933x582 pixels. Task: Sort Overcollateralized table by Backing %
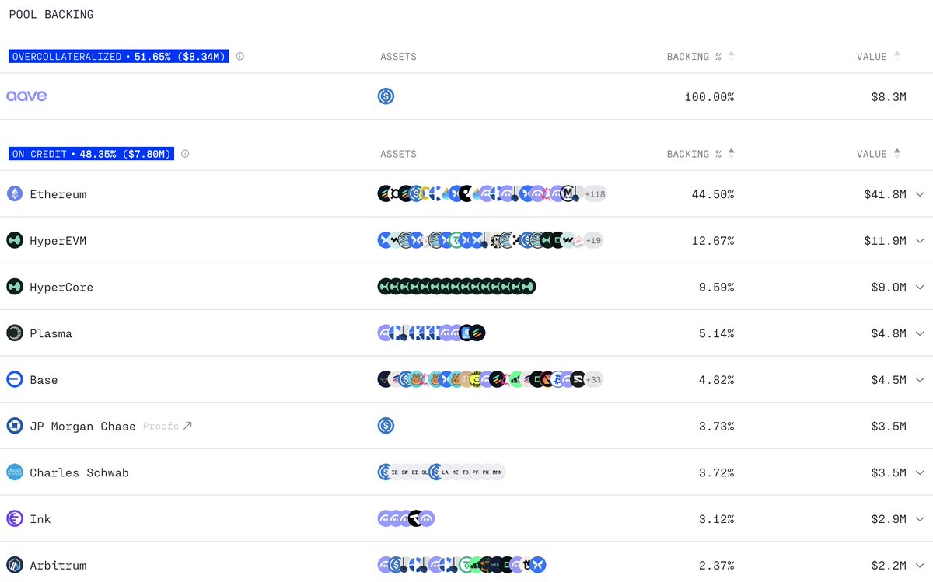click(x=732, y=57)
